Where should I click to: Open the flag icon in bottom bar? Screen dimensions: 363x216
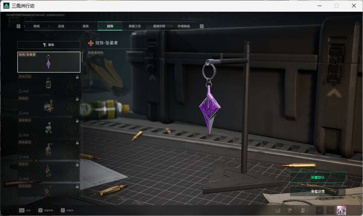(x=290, y=210)
